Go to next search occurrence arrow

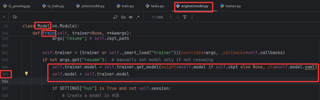pos(178,17)
